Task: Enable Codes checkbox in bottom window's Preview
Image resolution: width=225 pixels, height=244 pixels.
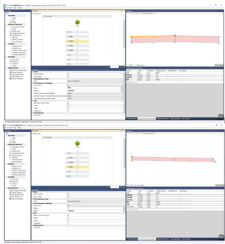Action: 128,185
